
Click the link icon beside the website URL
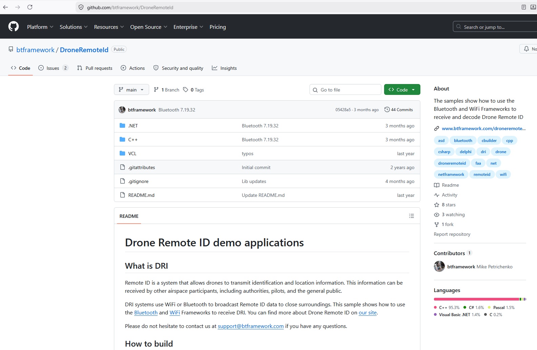pyautogui.click(x=437, y=128)
